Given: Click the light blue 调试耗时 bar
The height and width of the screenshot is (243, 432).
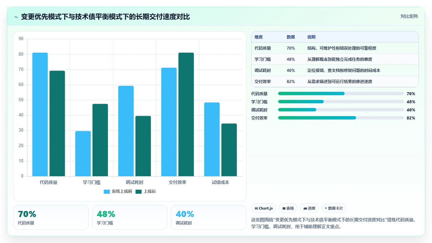Looking at the screenshot, I should click(x=126, y=131).
